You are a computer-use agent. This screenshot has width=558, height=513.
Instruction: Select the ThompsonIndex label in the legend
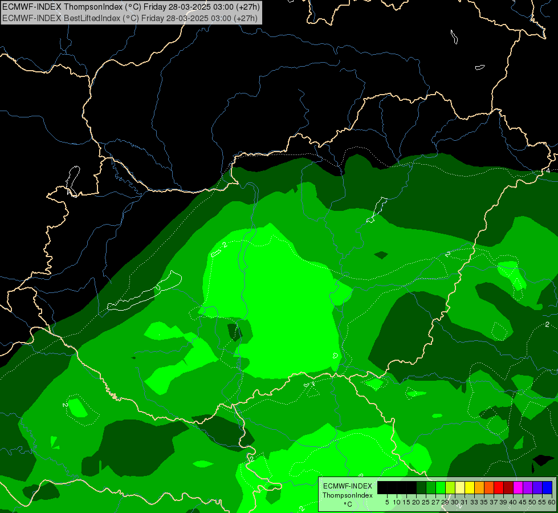pyautogui.click(x=347, y=495)
